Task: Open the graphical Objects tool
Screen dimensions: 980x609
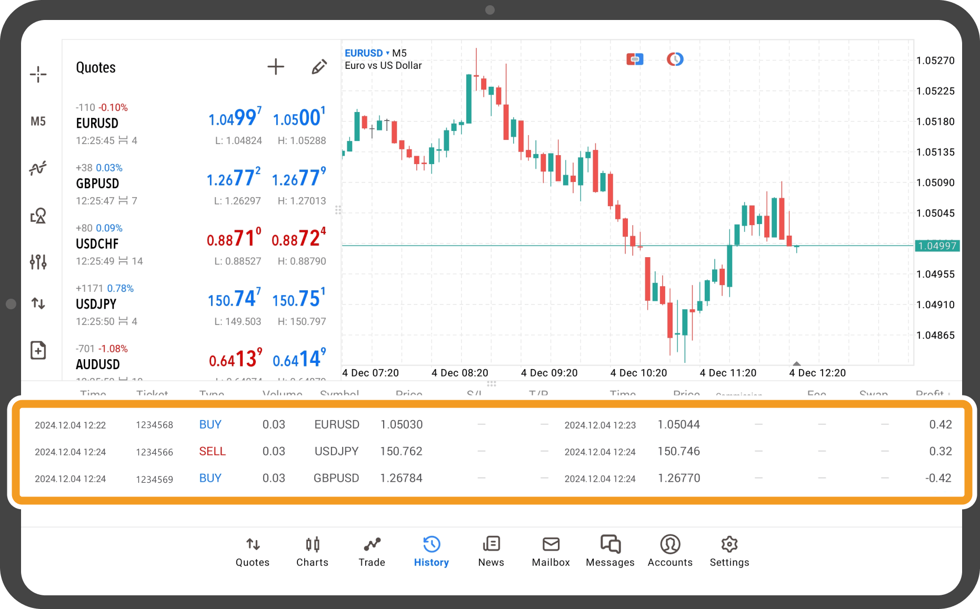Action: (x=38, y=216)
